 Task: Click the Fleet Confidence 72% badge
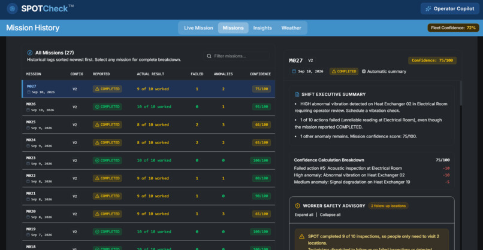pos(453,28)
